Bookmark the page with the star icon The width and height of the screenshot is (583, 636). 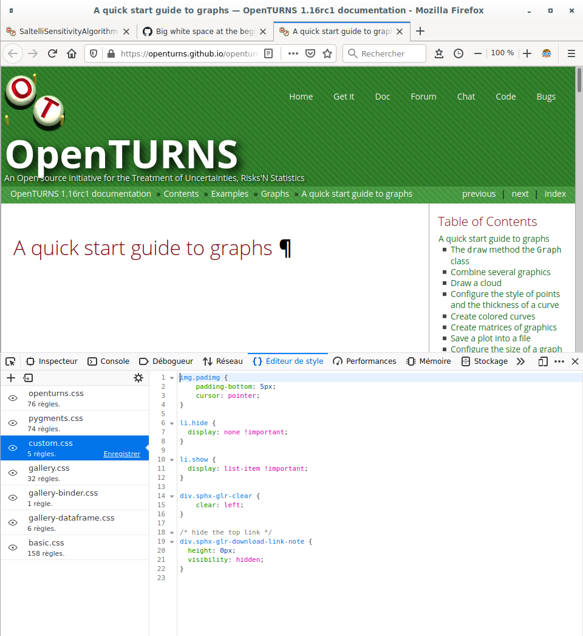327,53
